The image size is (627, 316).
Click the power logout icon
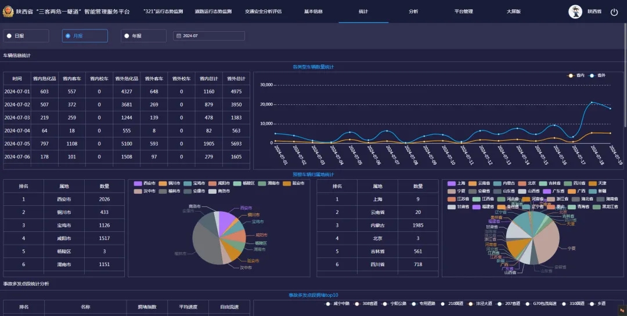614,12
